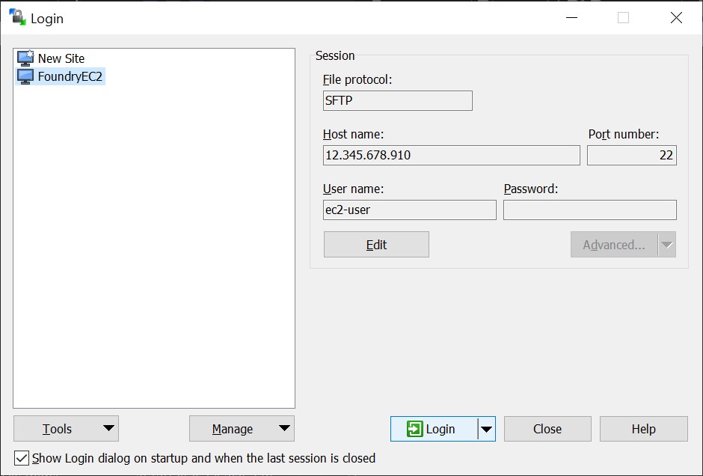Open Help for the Login dialog
Image resolution: width=703 pixels, height=476 pixels.
[643, 429]
